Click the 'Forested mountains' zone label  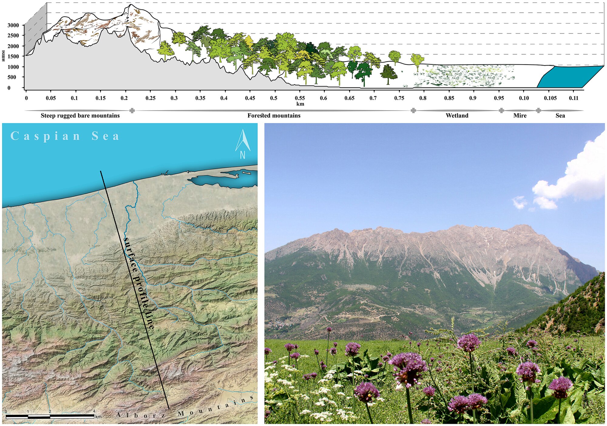coord(274,116)
